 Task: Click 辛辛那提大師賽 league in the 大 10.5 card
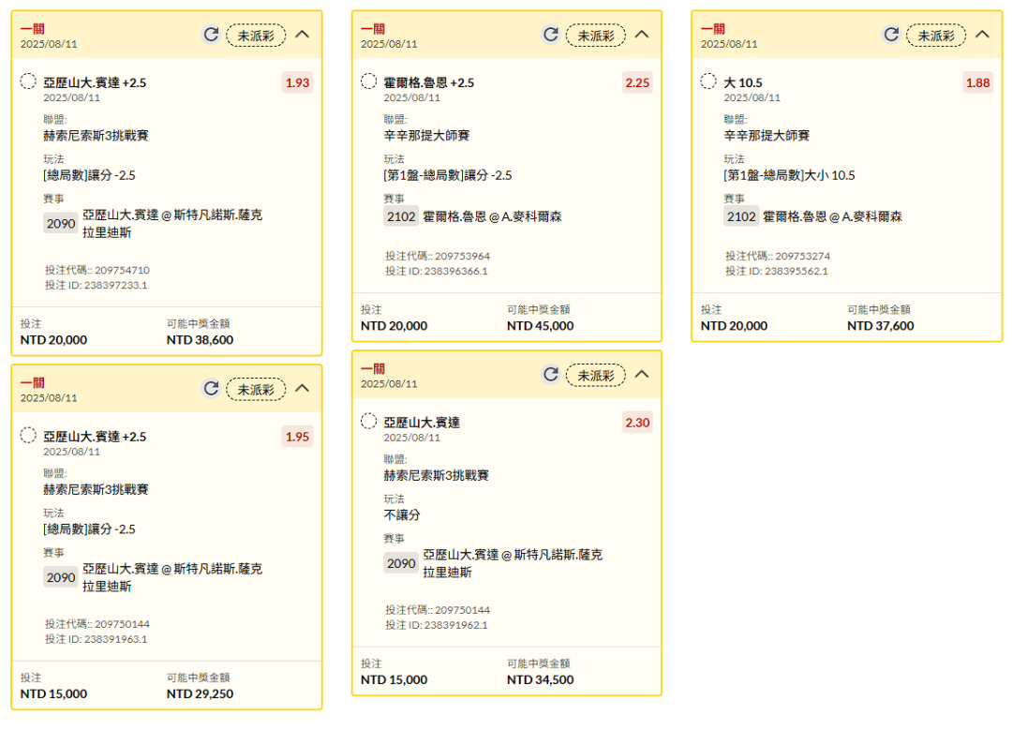pyautogui.click(x=766, y=136)
